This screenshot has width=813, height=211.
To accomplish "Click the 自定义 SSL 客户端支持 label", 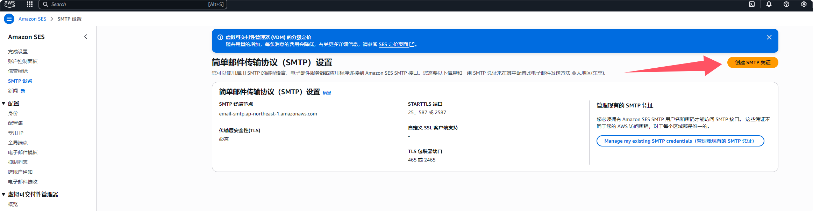I will [x=433, y=128].
